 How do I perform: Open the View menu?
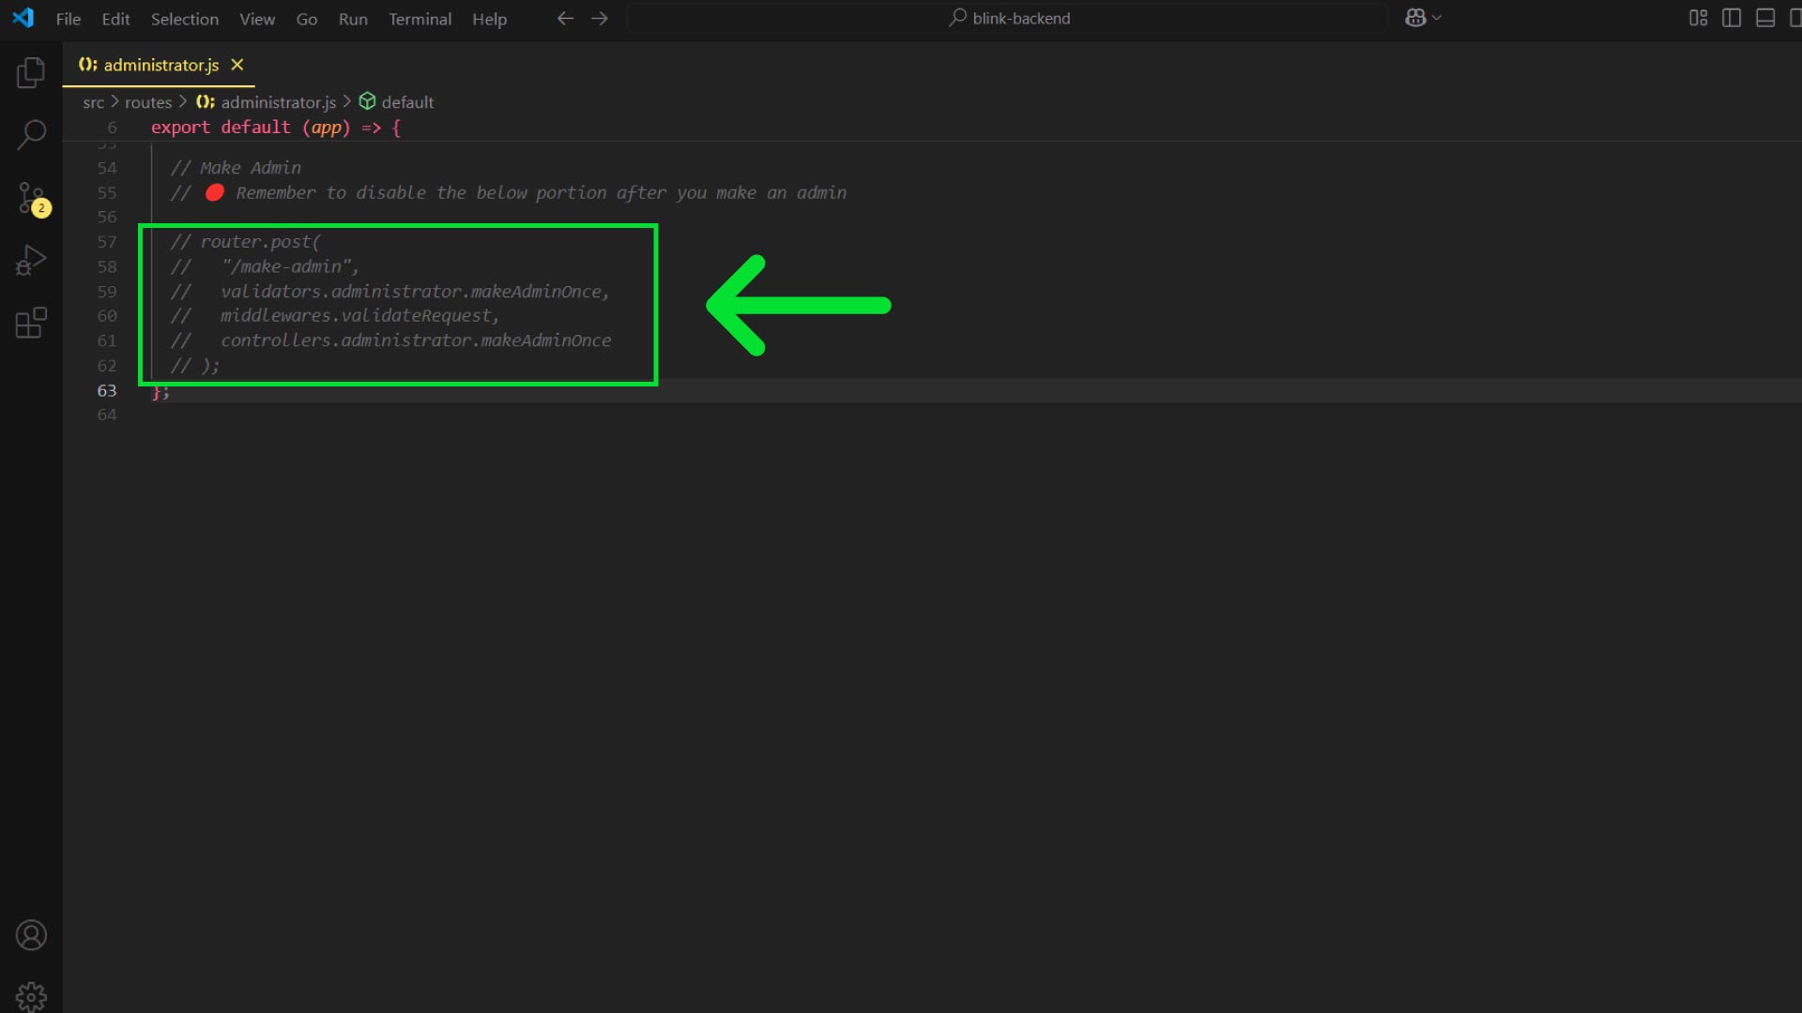(256, 19)
